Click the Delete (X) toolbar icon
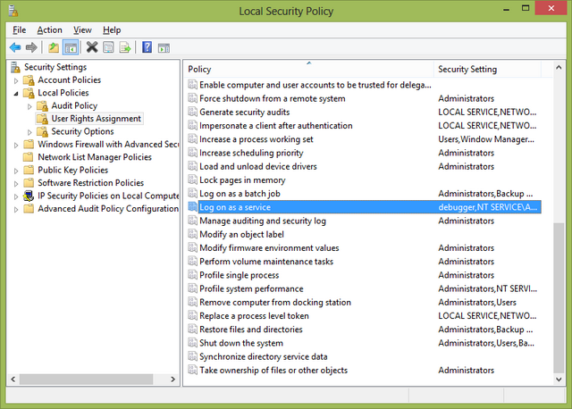 click(92, 47)
